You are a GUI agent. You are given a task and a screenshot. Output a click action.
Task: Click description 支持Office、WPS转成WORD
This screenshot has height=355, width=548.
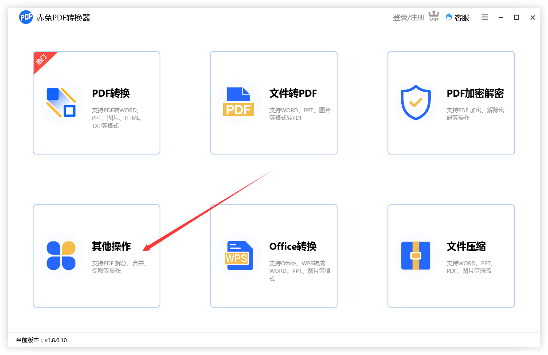click(x=300, y=271)
